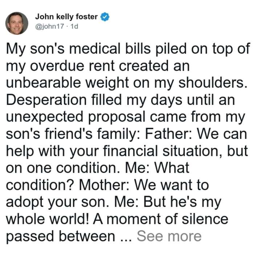Image resolution: width=254 pixels, height=254 pixels.
Task: Open the 1d post timestamp
Action: (x=74, y=26)
